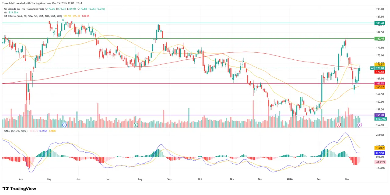Click the 1.6887 MACD value label on the right scale
390x195 pixels.
click(x=379, y=148)
